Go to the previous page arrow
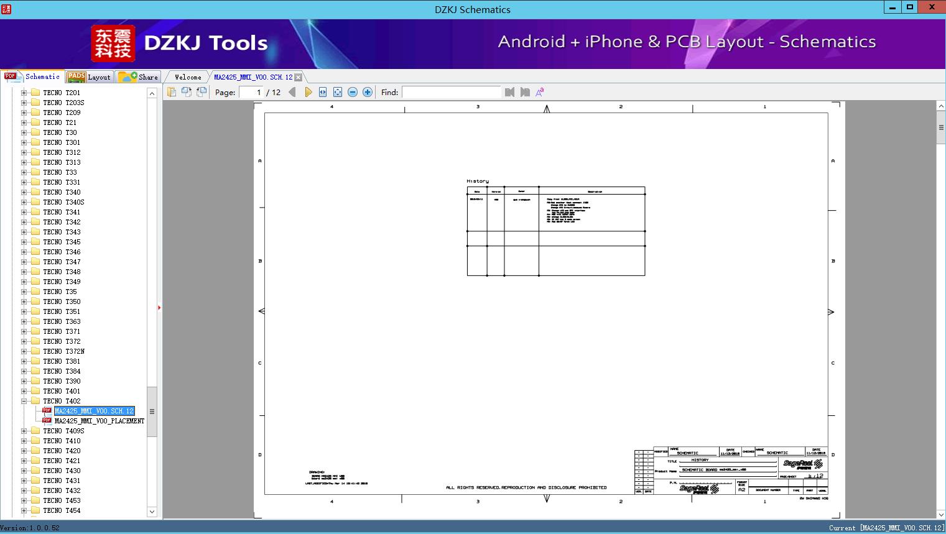Image resolution: width=946 pixels, height=534 pixels. pos(292,92)
